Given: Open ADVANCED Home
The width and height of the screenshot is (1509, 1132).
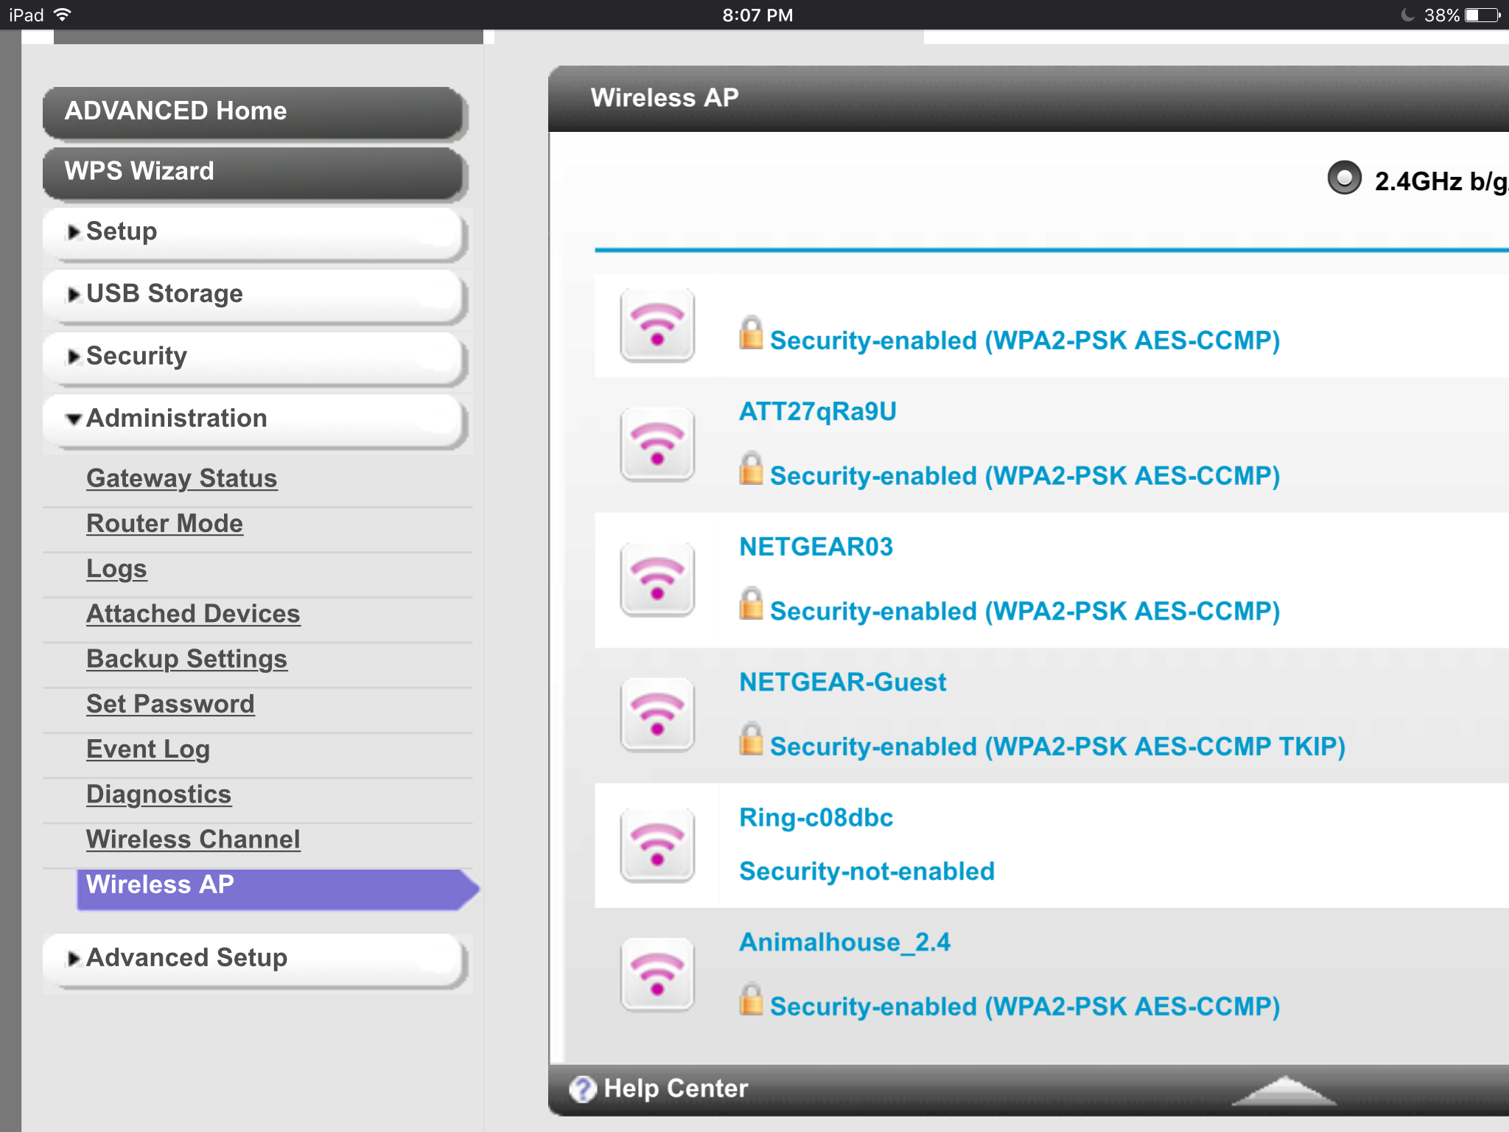Looking at the screenshot, I should pos(175,111).
